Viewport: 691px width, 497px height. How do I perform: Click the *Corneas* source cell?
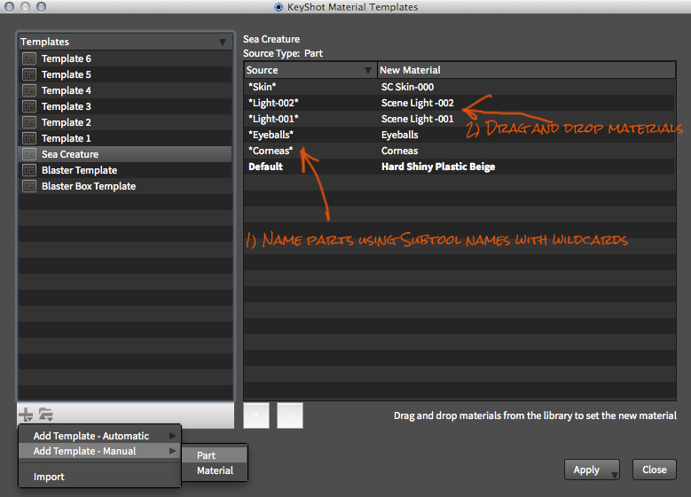[271, 151]
